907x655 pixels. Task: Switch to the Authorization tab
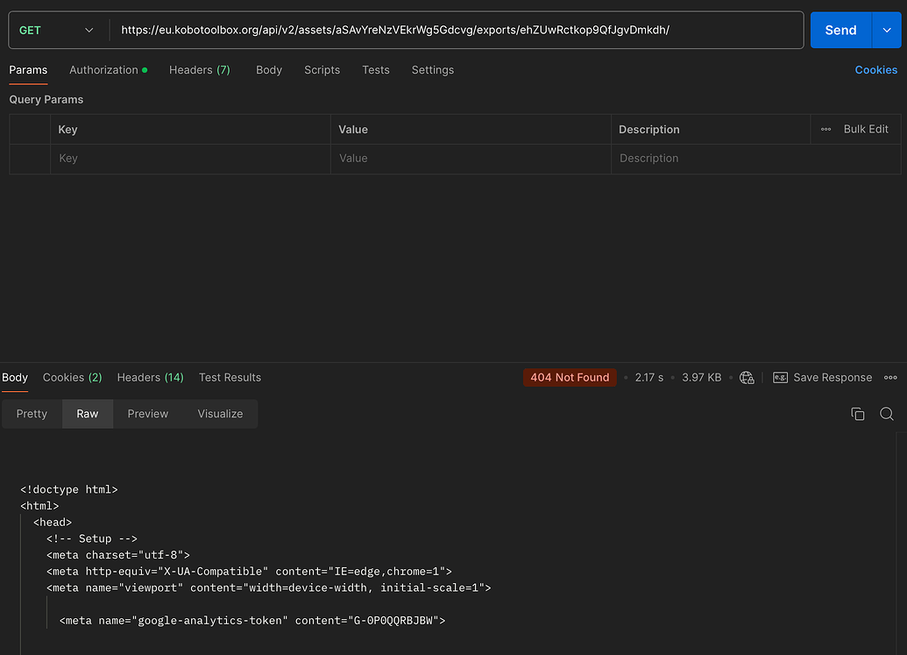(x=103, y=69)
